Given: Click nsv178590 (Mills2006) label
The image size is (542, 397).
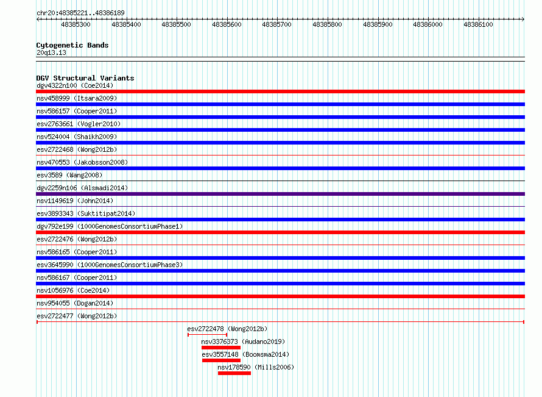Looking at the screenshot, I should point(256,367).
